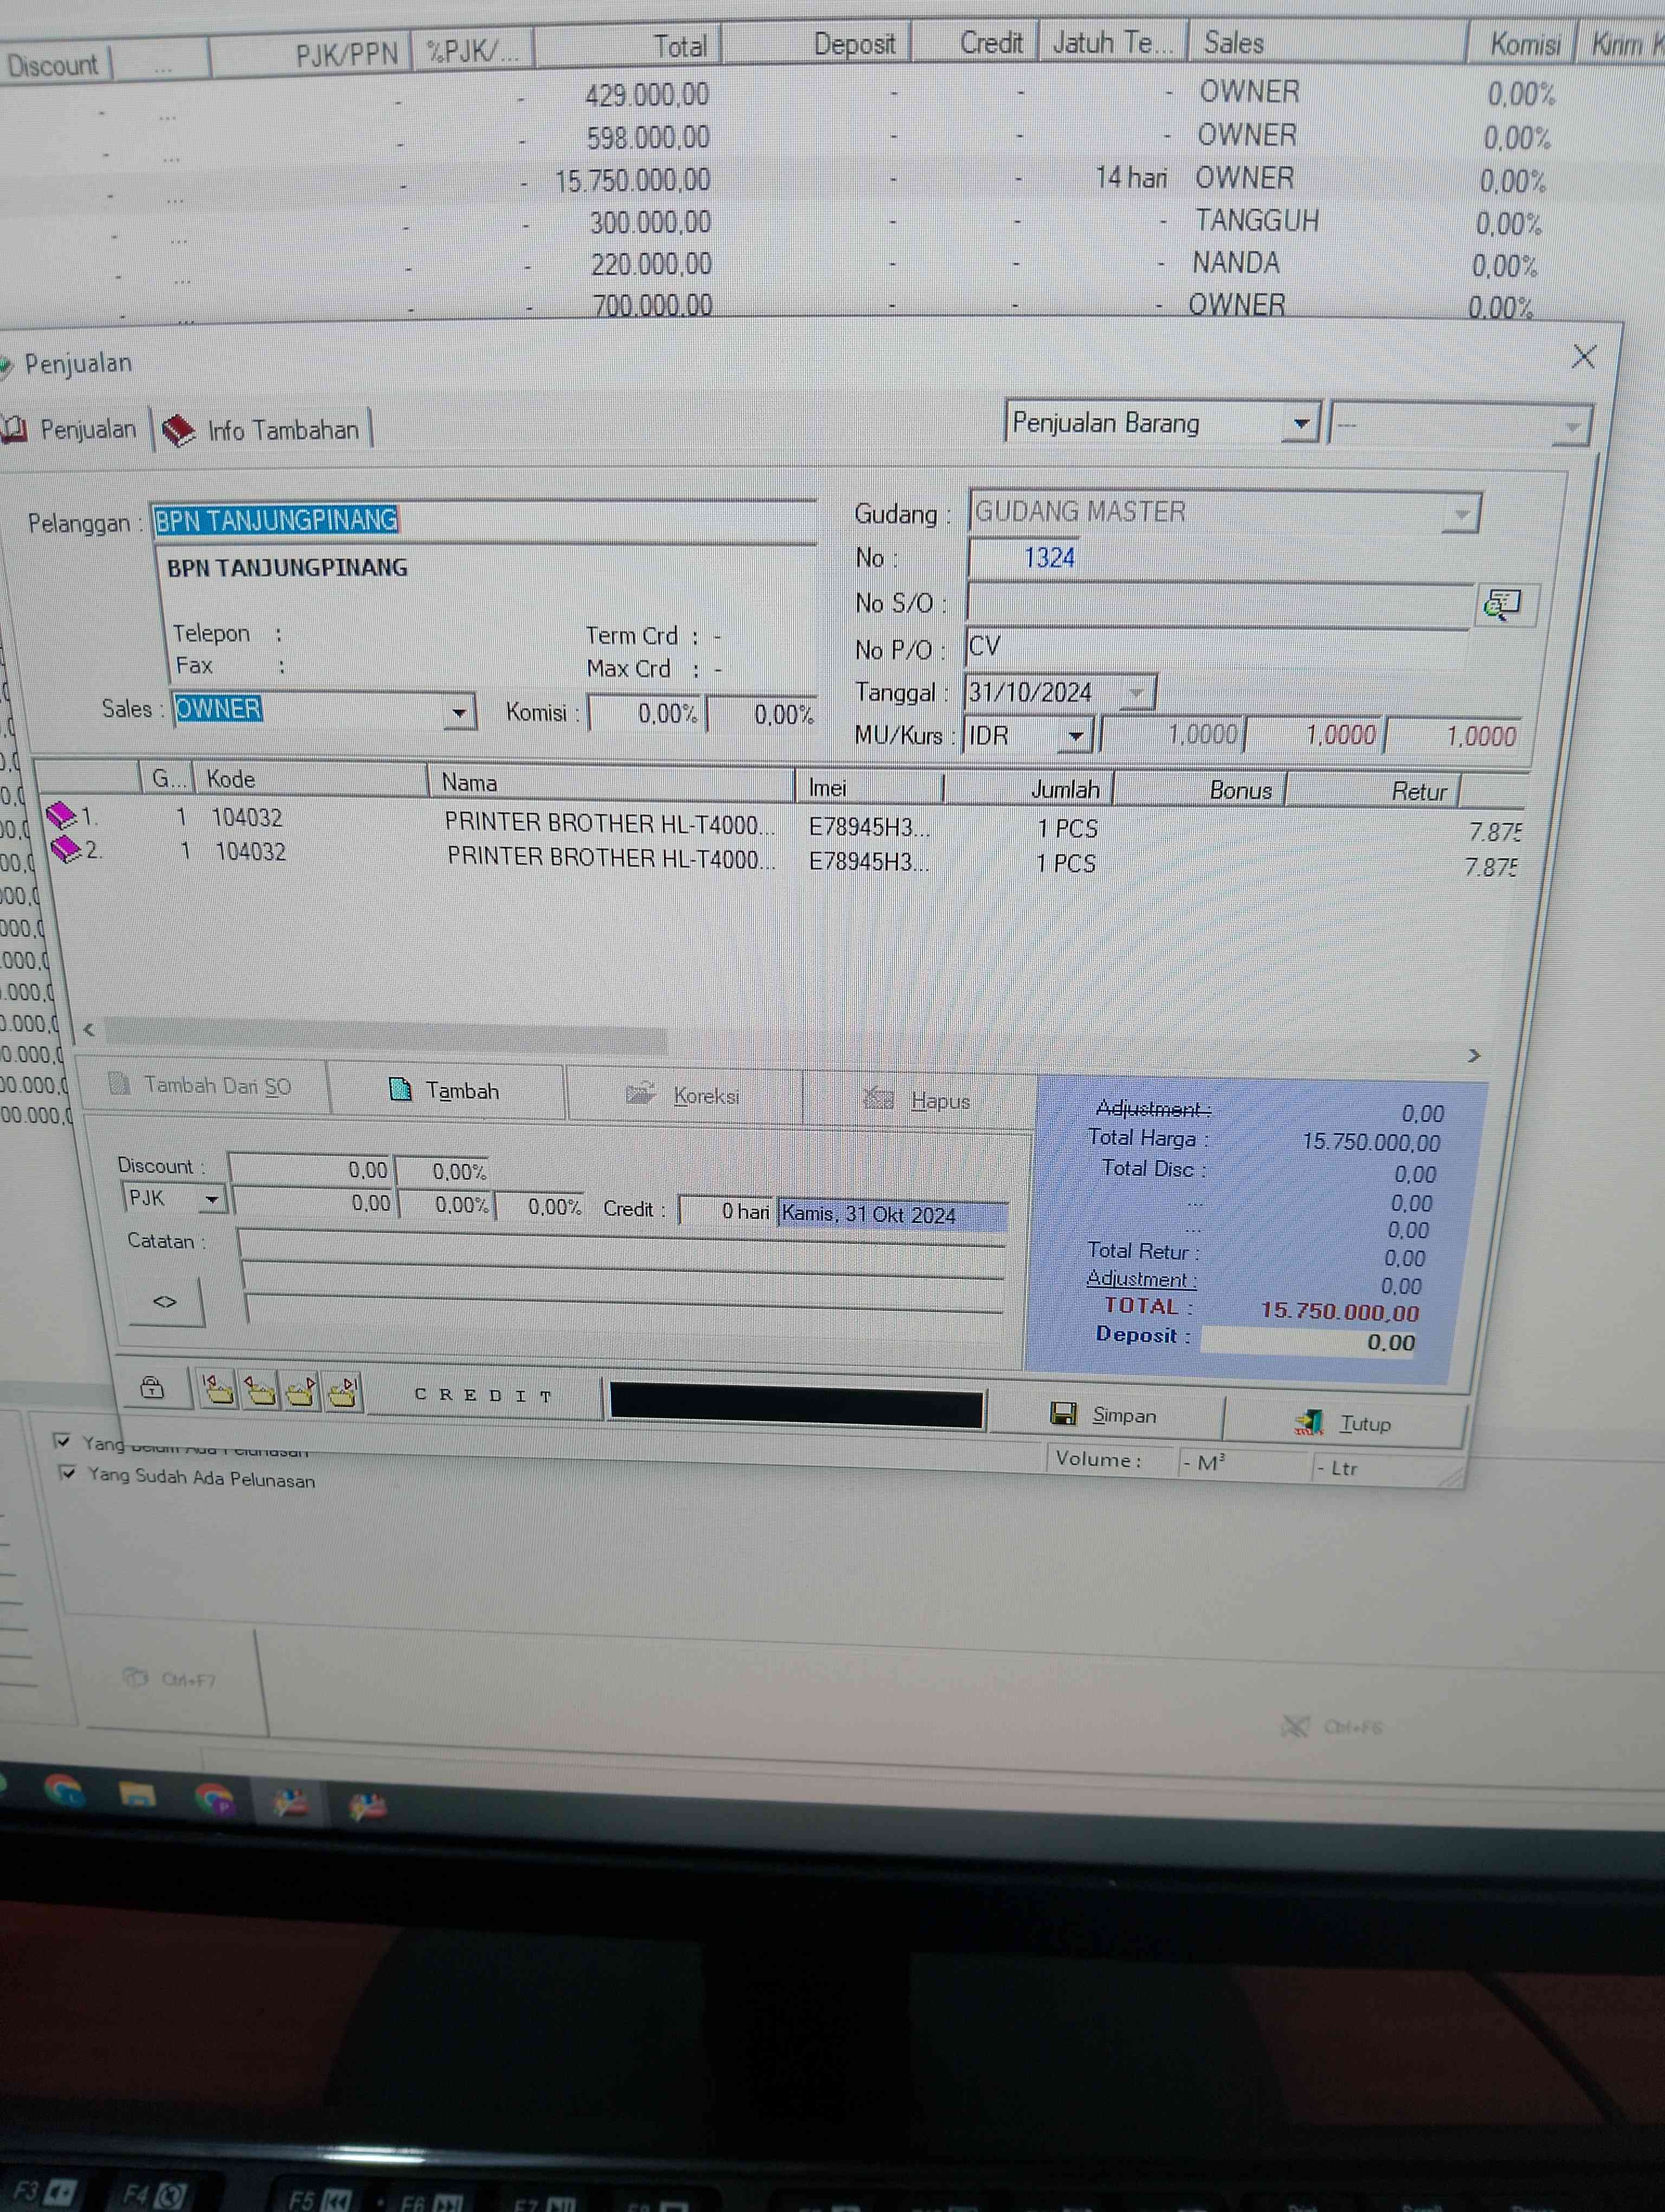Open the PJK tax type dropdown
Viewport: 1665px width, 2212px height.
click(212, 1198)
